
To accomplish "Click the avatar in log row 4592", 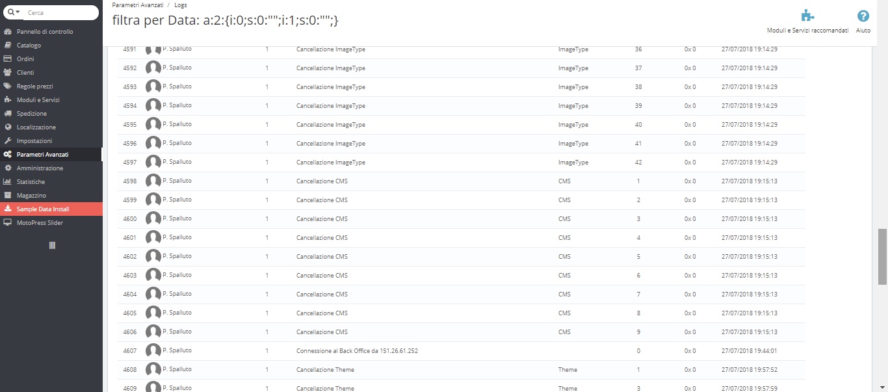I will point(153,68).
